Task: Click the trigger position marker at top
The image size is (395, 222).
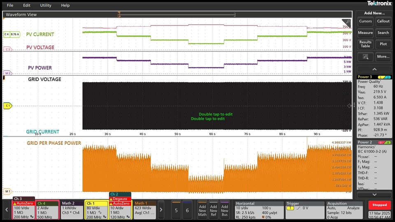Action: [119, 15]
